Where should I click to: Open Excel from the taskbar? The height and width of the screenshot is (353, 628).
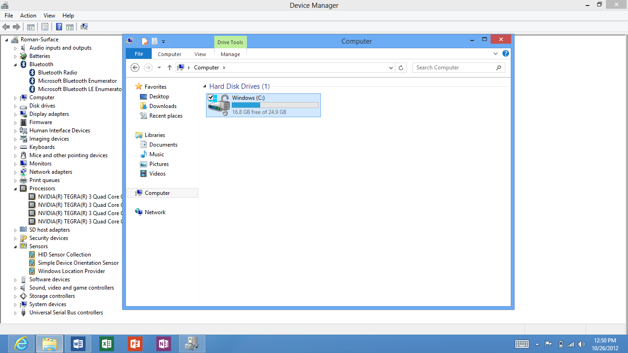click(107, 344)
